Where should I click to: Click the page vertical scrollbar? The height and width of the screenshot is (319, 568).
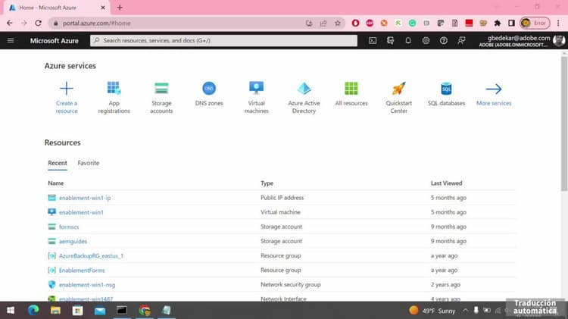(x=564, y=124)
